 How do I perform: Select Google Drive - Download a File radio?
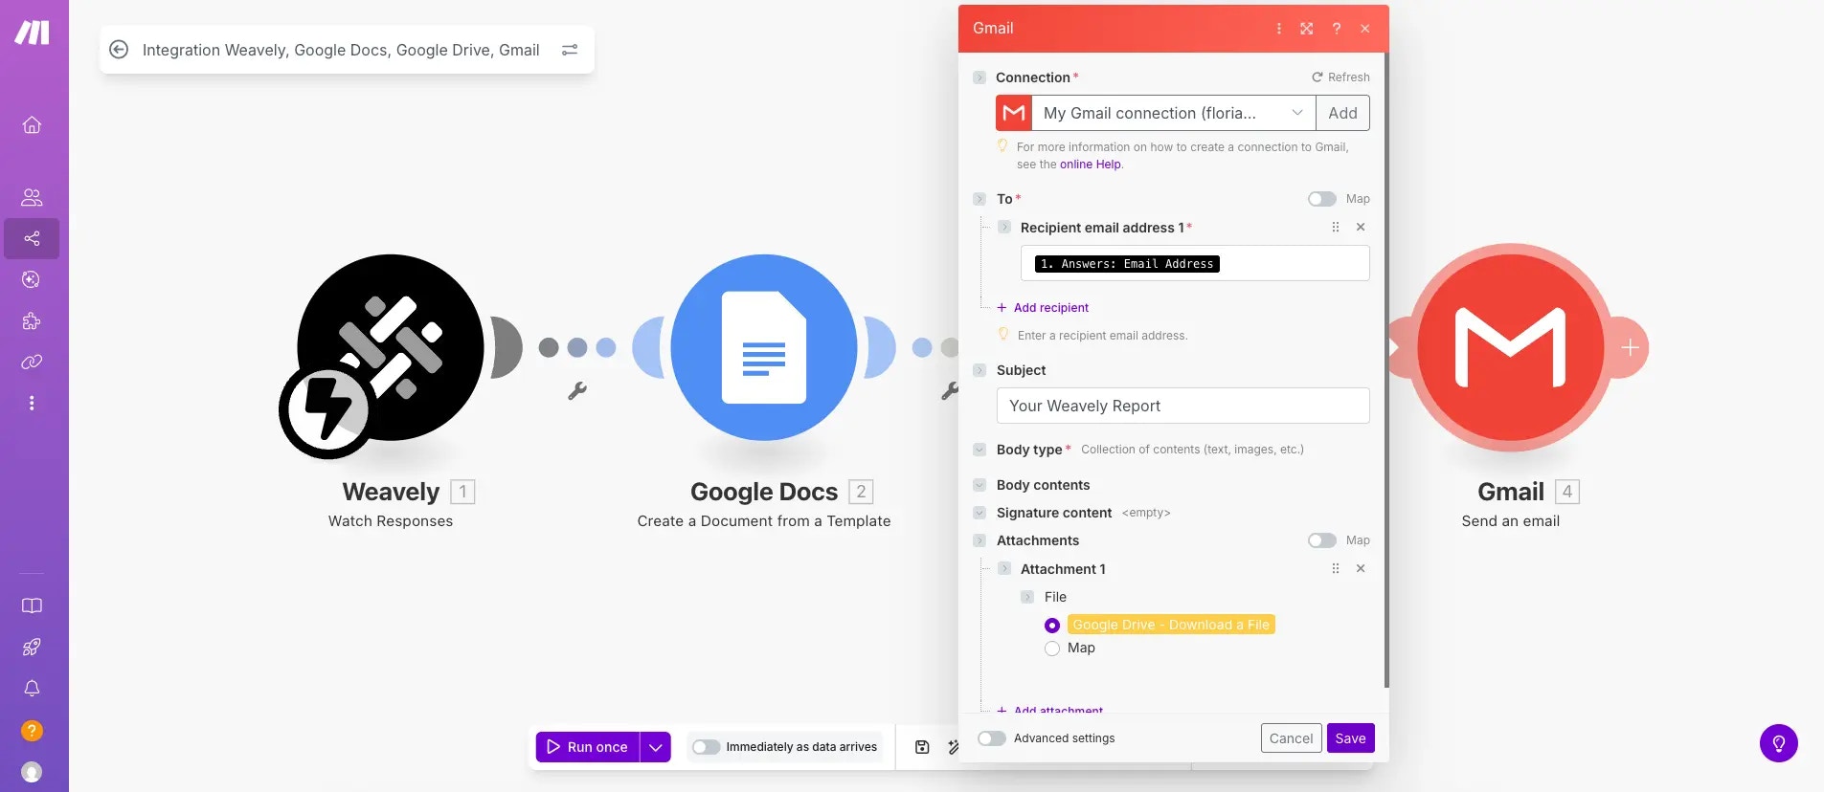point(1052,625)
